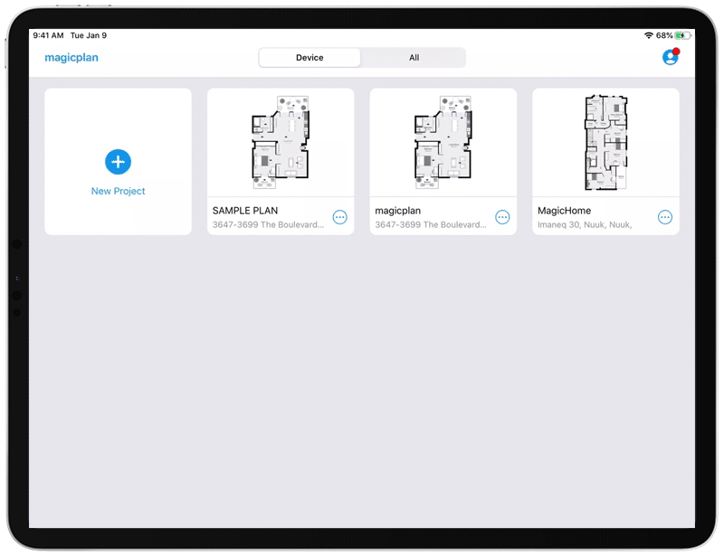Tap the Wi-Fi status icon
724x557 pixels.
coord(649,35)
